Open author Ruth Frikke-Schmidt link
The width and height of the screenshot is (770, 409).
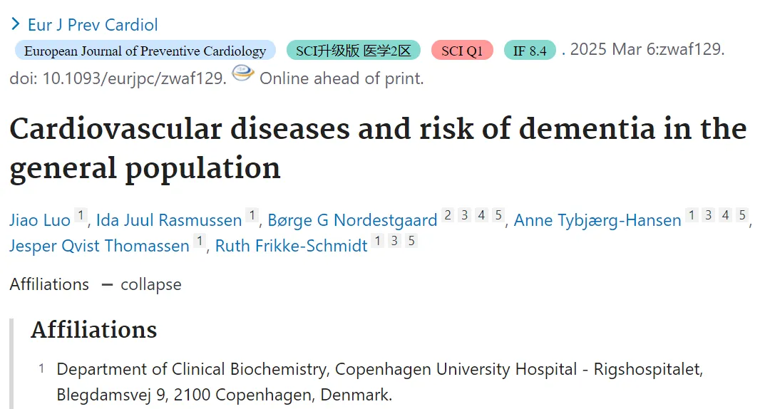point(291,246)
